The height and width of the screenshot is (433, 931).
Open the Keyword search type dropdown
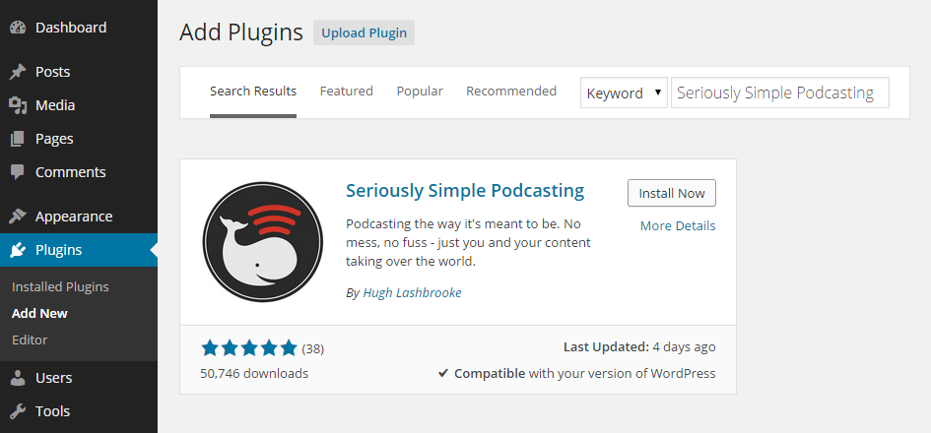coord(624,93)
